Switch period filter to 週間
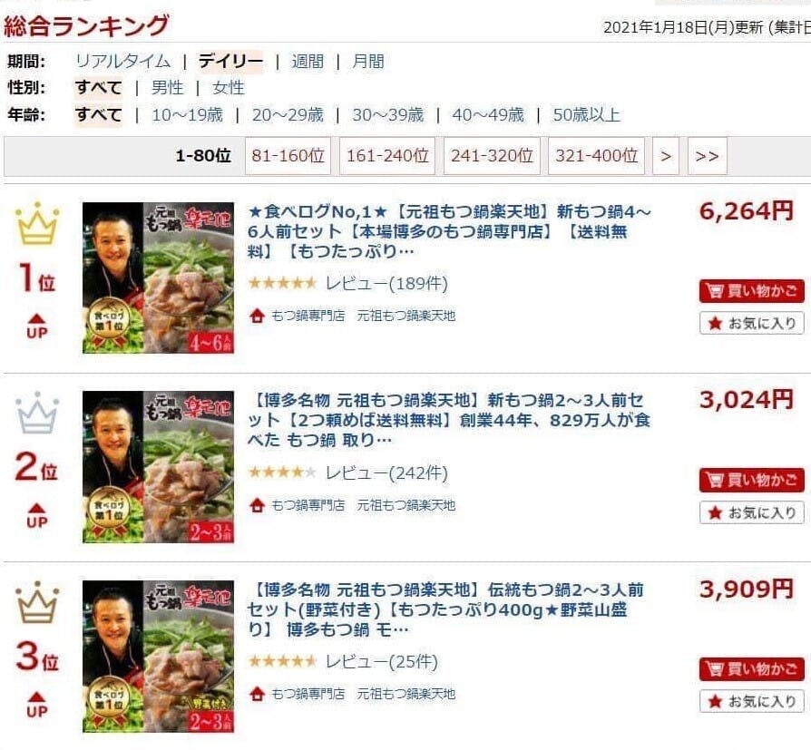This screenshot has width=811, height=750. click(308, 62)
